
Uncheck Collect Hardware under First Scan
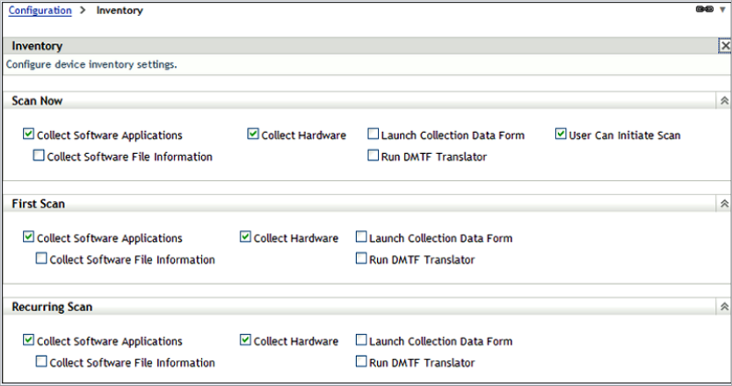pos(245,237)
